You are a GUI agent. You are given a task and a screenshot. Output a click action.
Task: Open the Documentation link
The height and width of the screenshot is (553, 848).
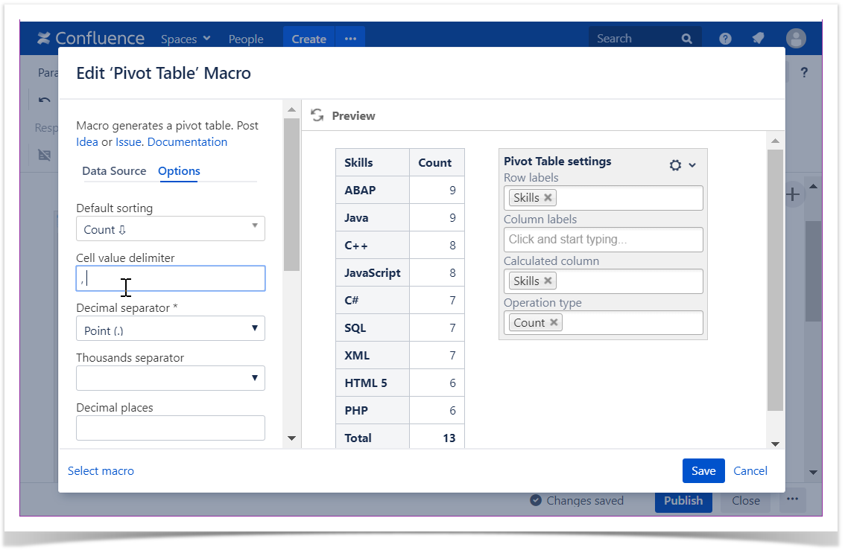[x=187, y=142]
